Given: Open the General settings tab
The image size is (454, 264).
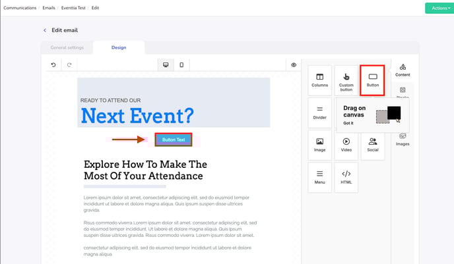Looking at the screenshot, I should pyautogui.click(x=67, y=47).
